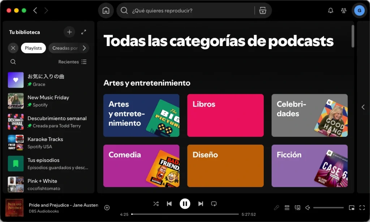The width and height of the screenshot is (370, 222).
Task: Expand Tu biblioteca to full view
Action: (x=83, y=32)
